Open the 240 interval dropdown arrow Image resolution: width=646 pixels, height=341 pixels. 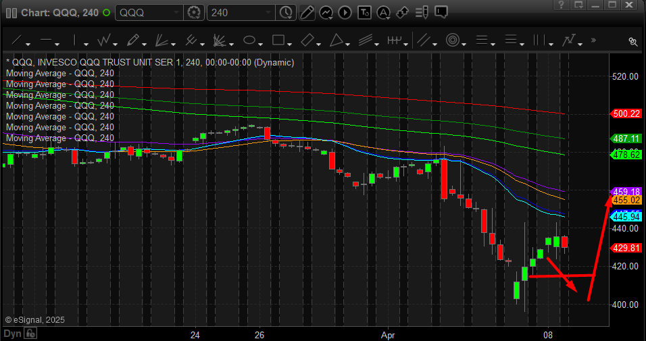tap(270, 12)
